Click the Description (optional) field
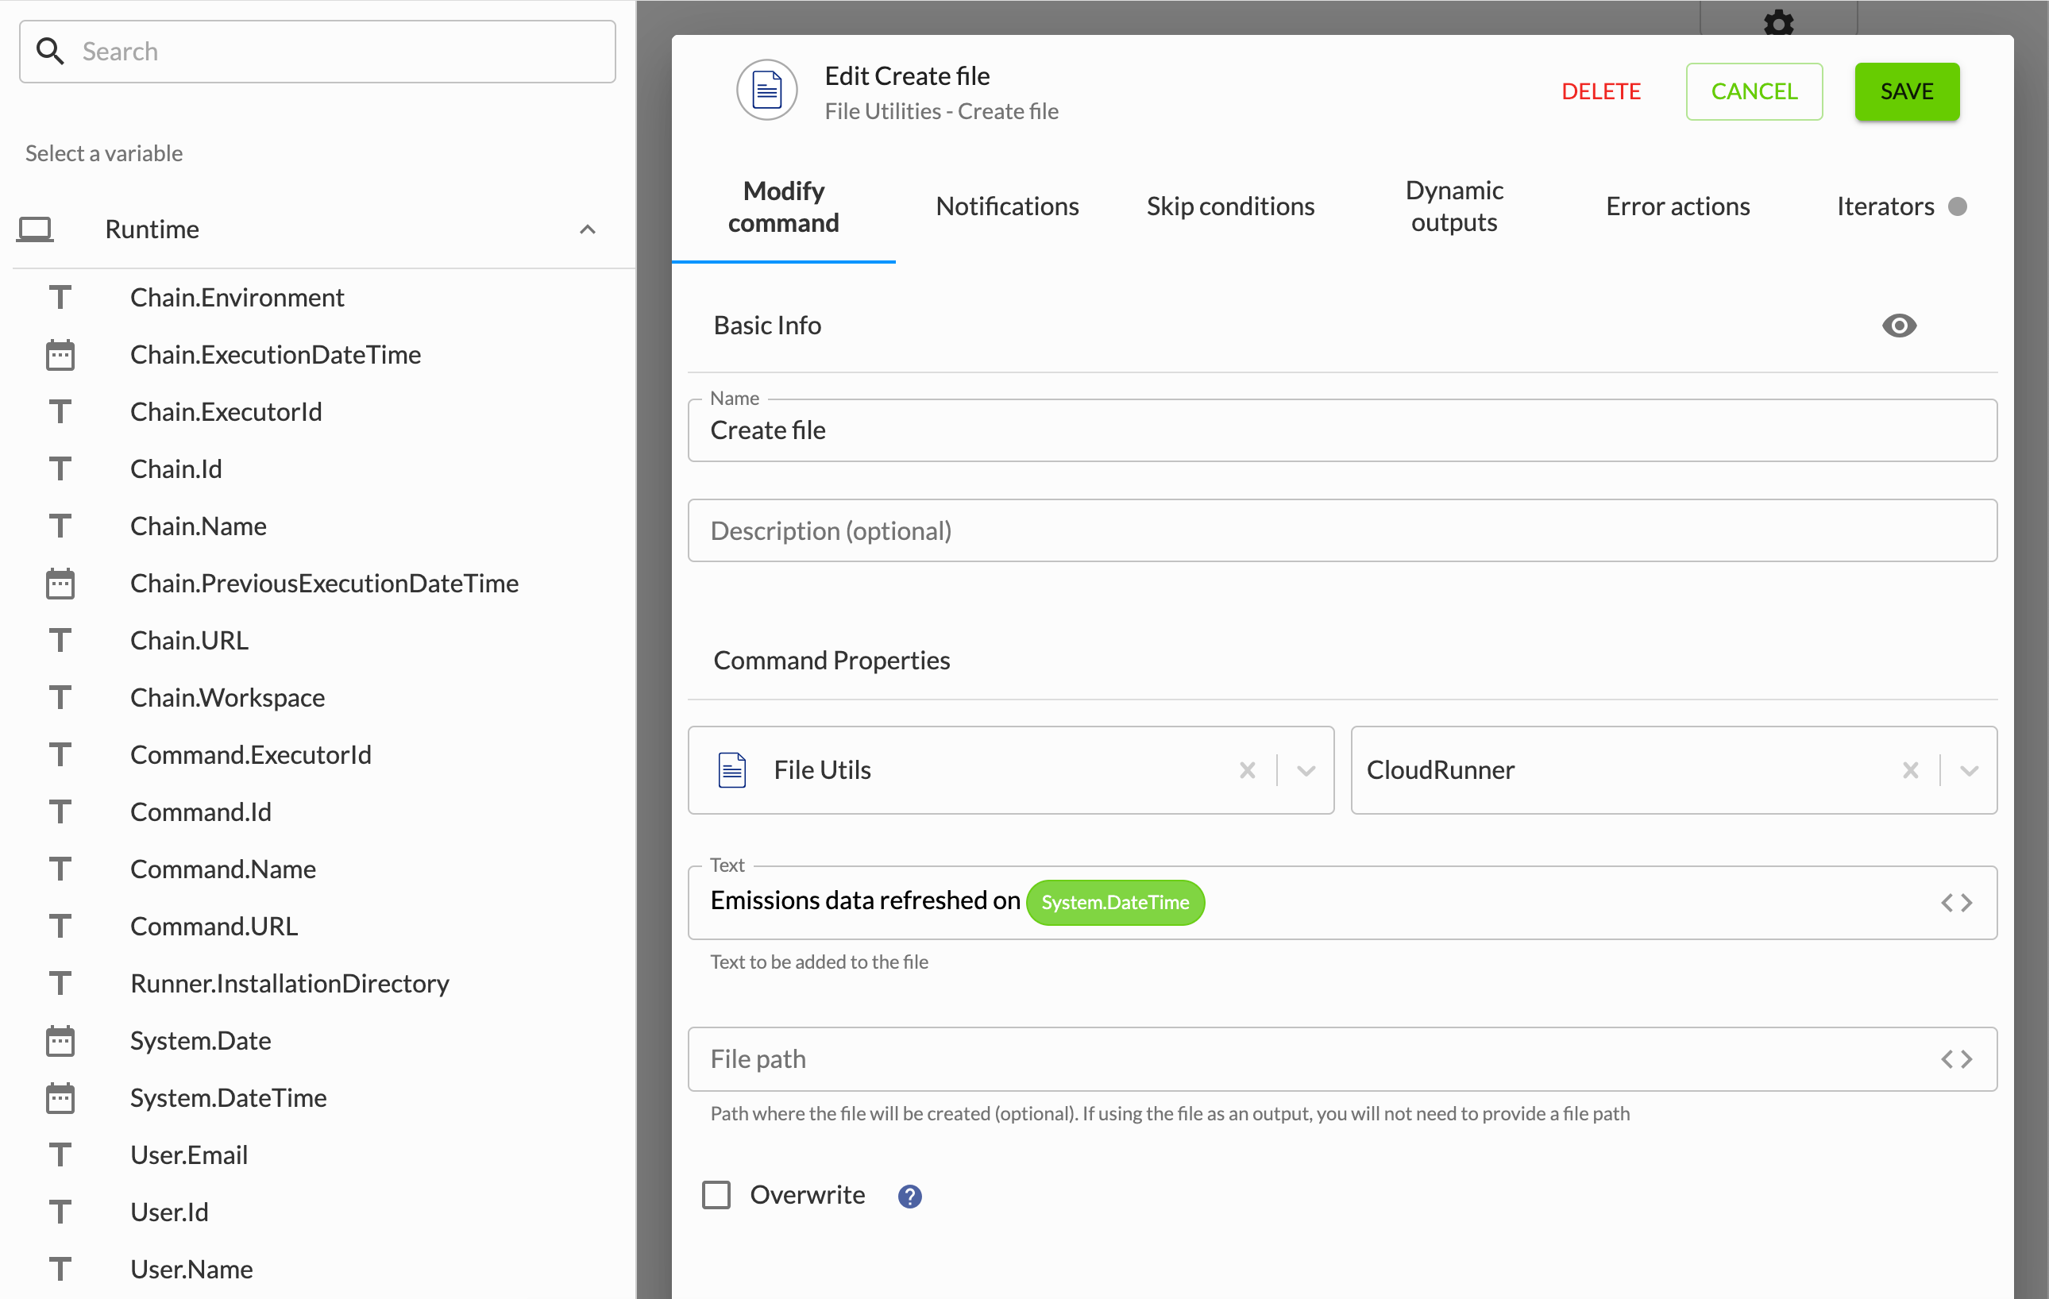 [x=1342, y=531]
